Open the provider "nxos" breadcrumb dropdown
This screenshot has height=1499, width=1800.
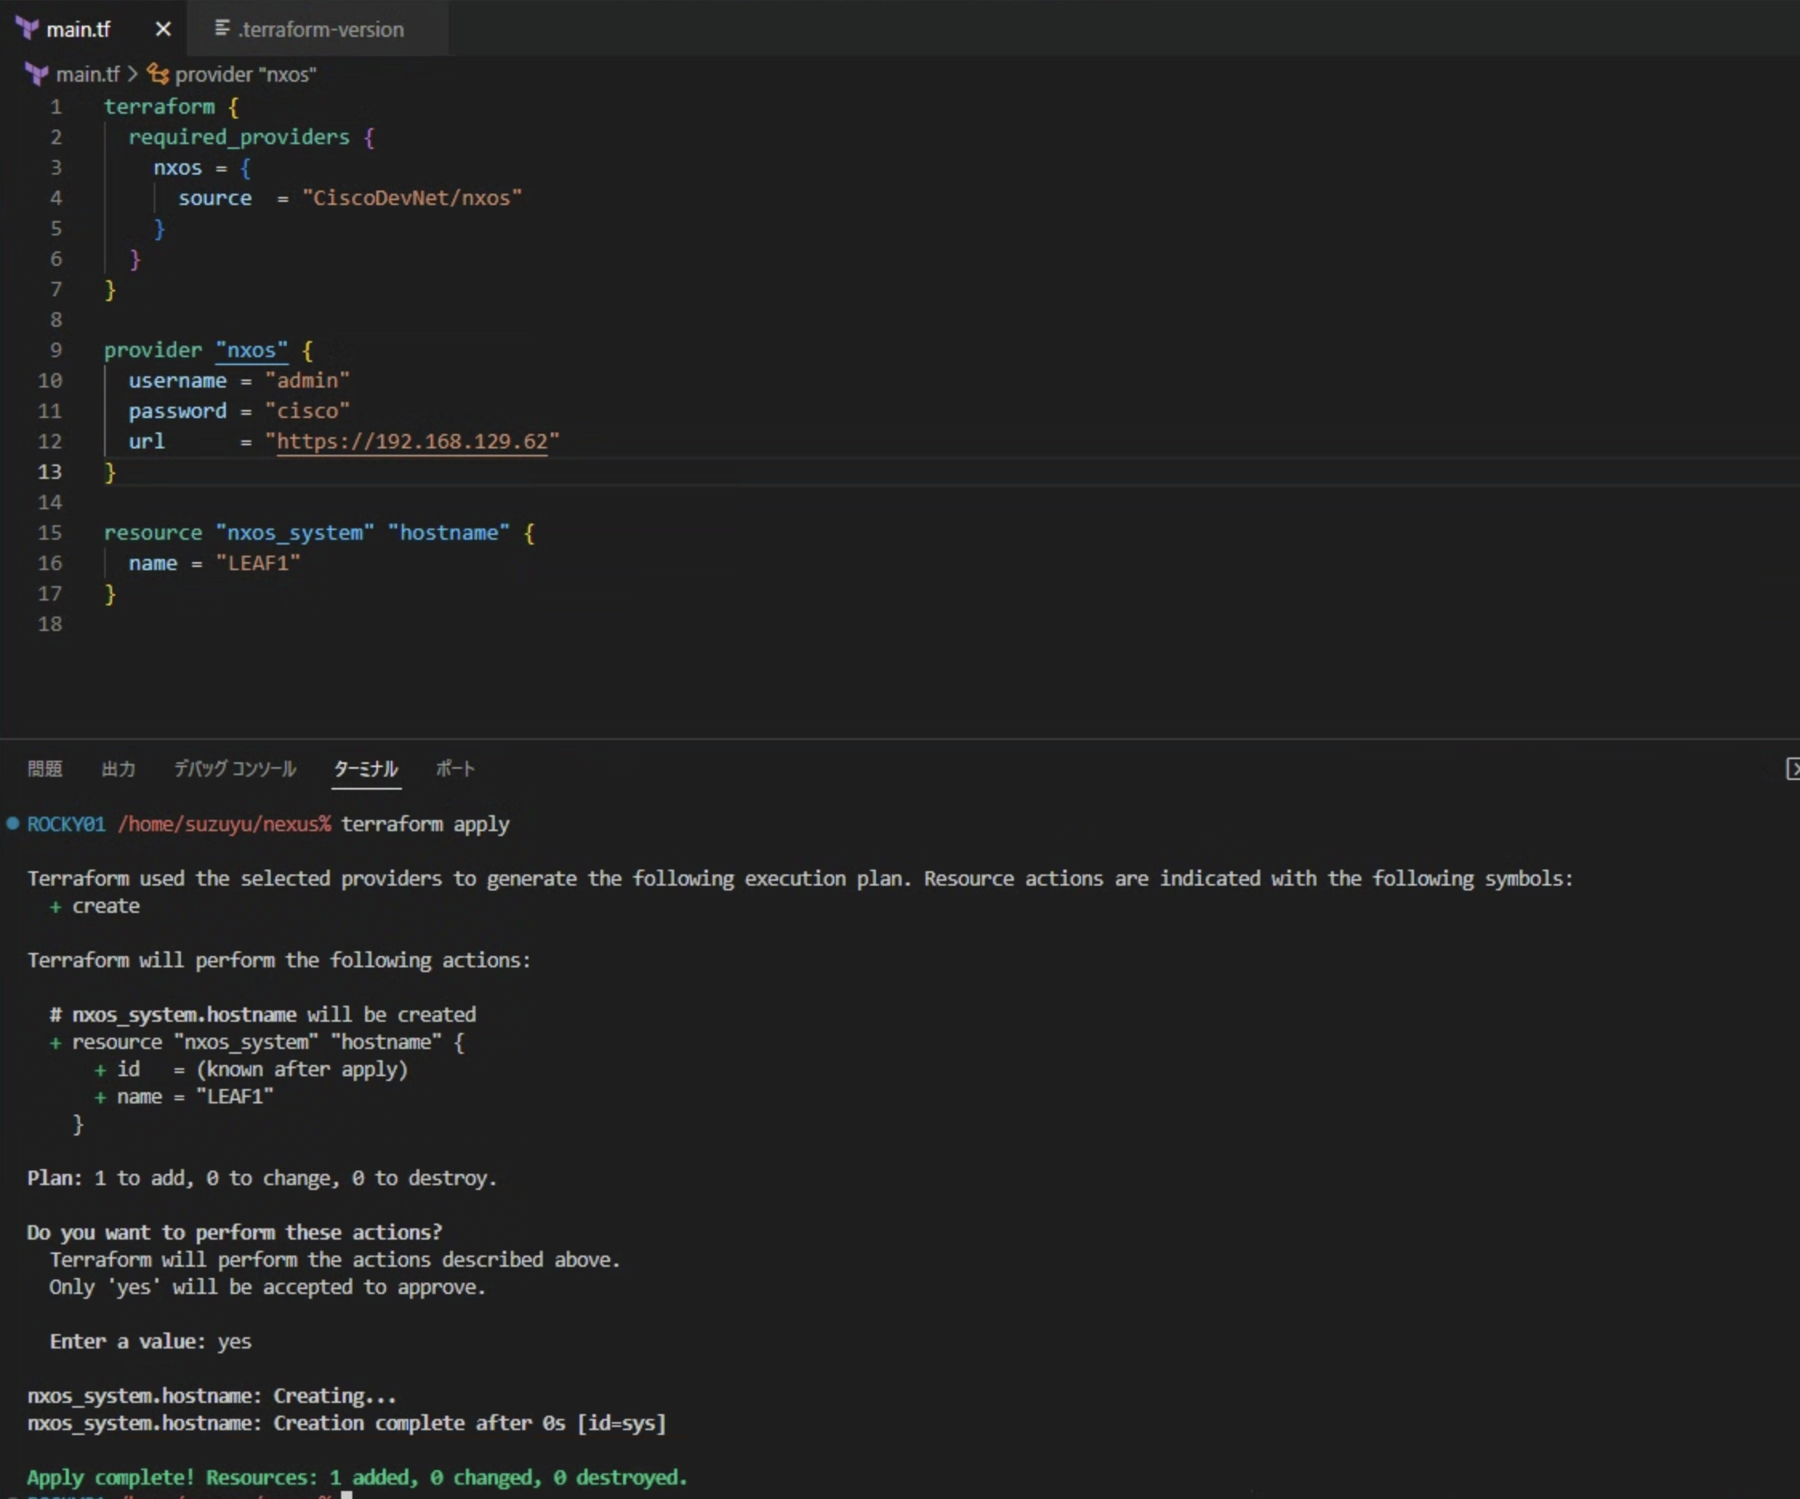[x=245, y=74]
